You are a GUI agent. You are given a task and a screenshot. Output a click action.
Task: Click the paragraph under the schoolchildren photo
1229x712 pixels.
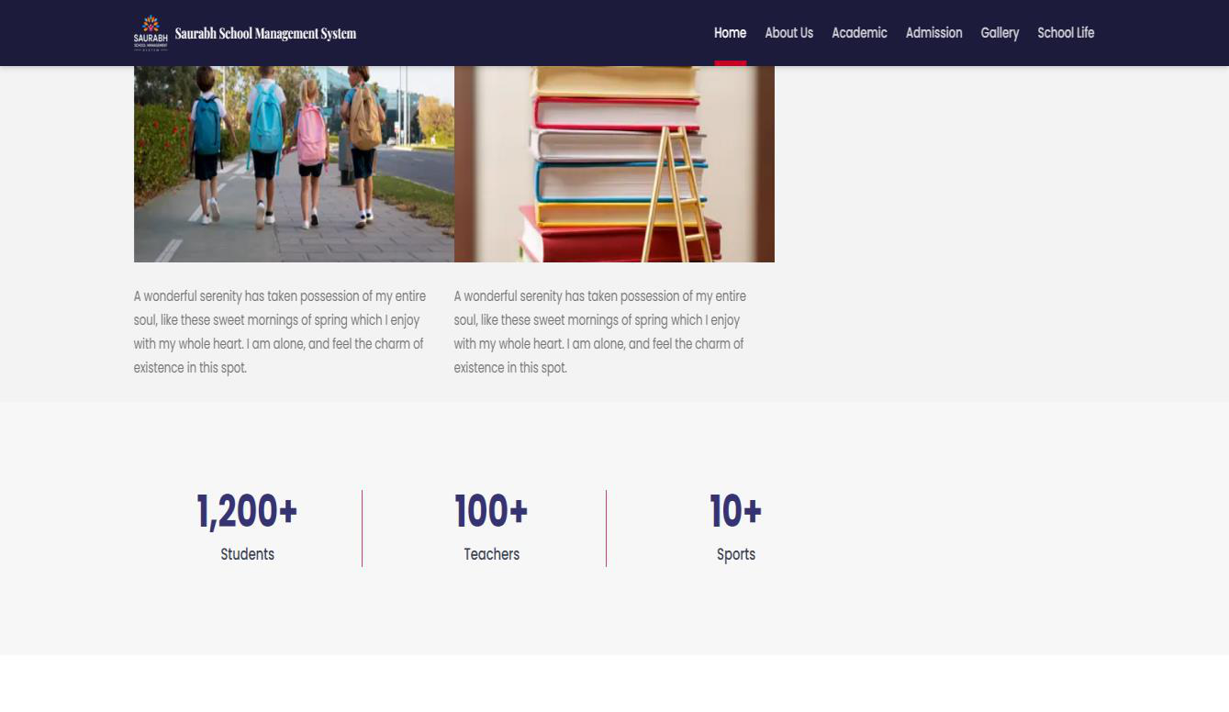281,331
